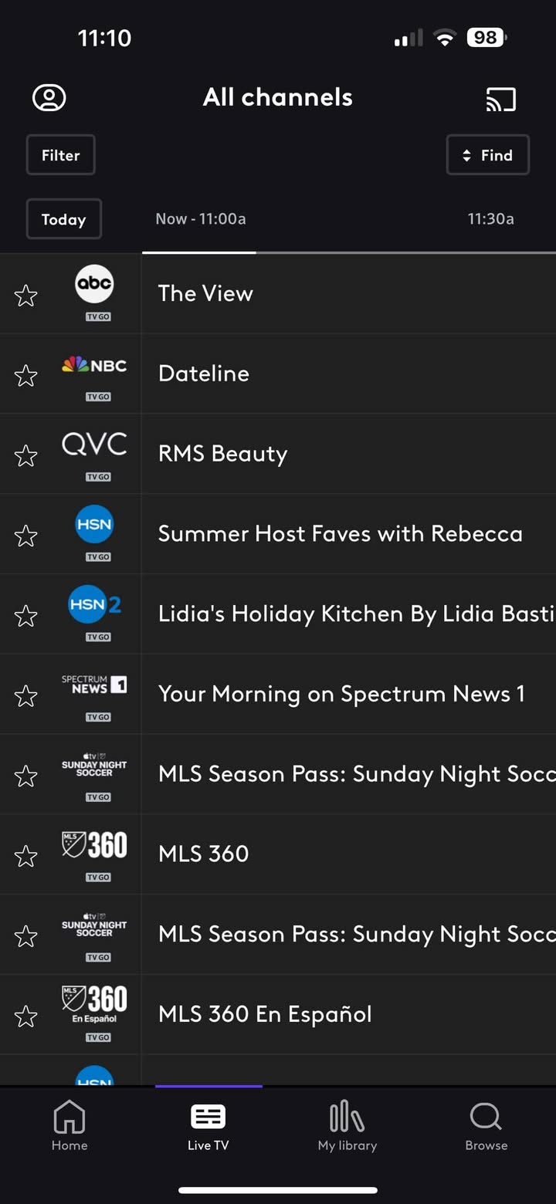Open the user profile icon
The width and height of the screenshot is (556, 1204).
tap(49, 98)
